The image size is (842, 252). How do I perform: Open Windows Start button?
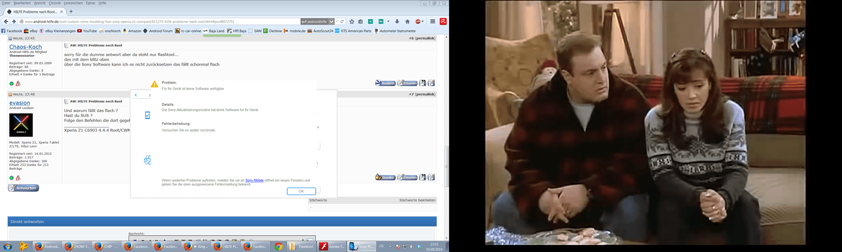coord(7,247)
